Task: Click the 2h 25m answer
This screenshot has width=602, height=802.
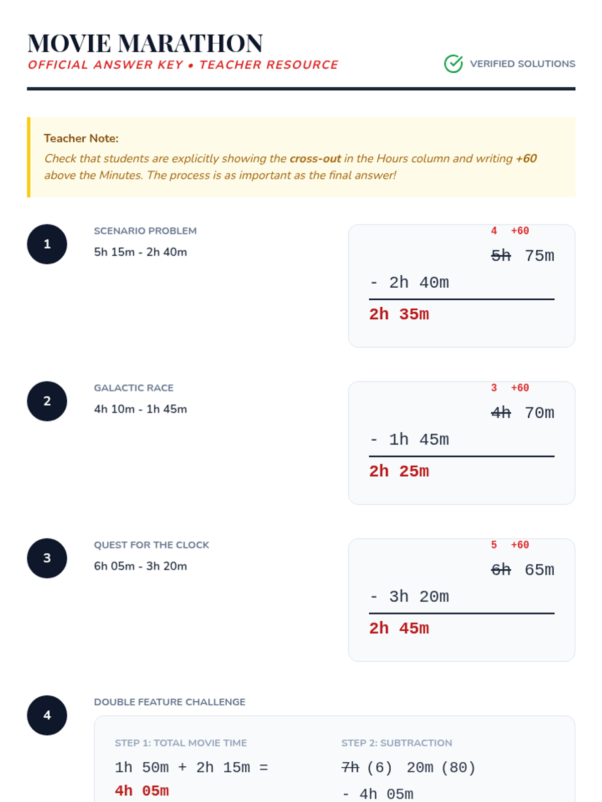Action: pos(399,471)
